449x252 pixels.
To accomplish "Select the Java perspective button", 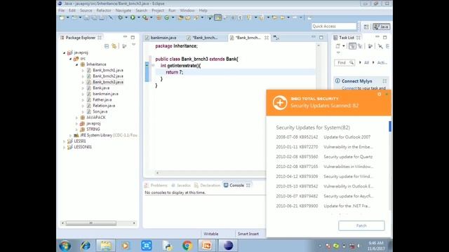I will 381,27.
